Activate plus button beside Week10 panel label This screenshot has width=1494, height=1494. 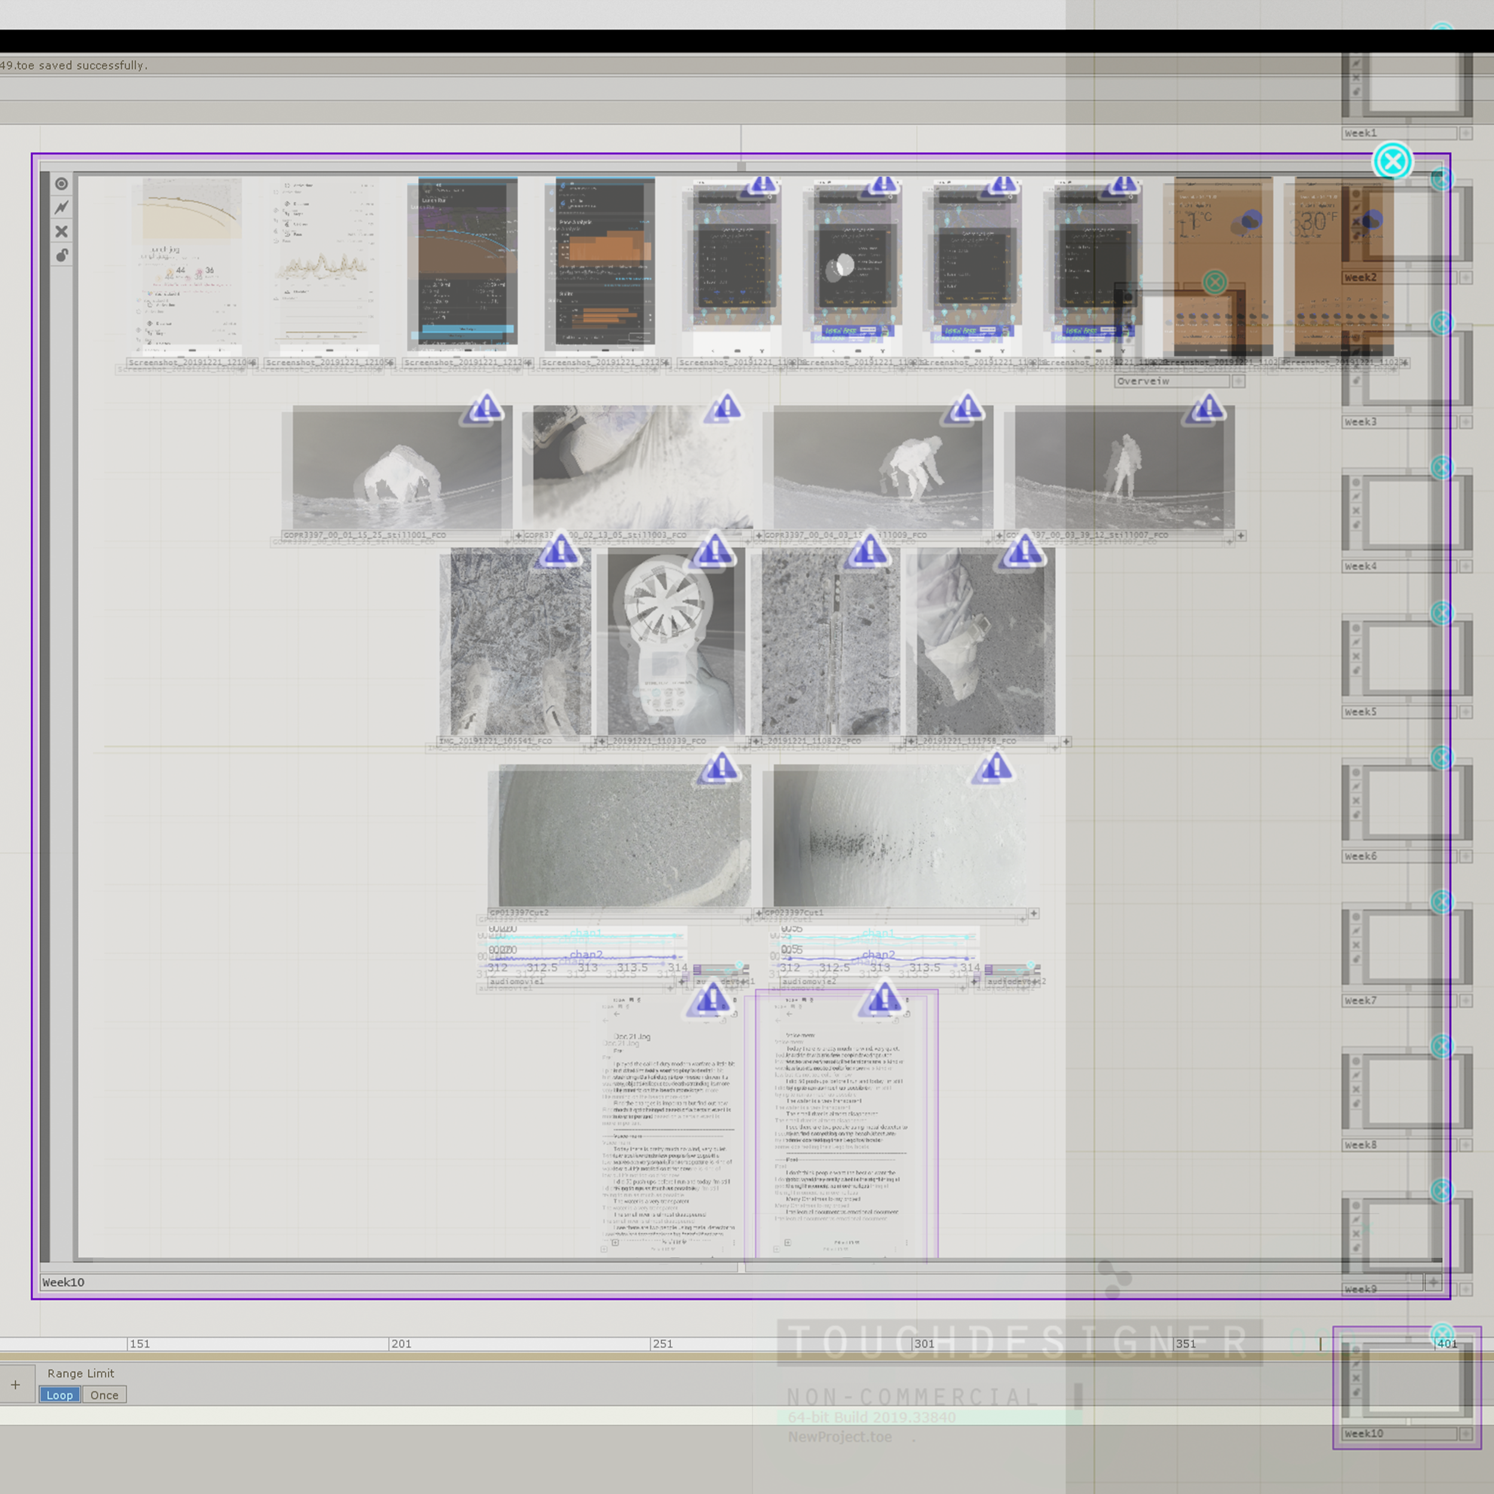point(1433,1282)
